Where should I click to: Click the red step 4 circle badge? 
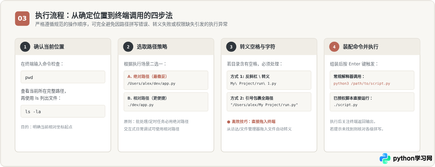click(x=334, y=47)
